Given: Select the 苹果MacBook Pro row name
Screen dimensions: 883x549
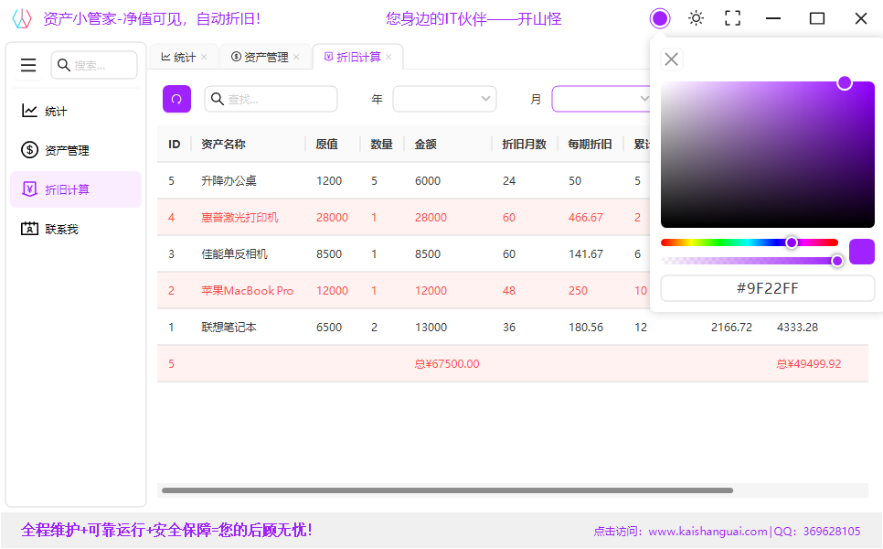Looking at the screenshot, I should pyautogui.click(x=247, y=291).
